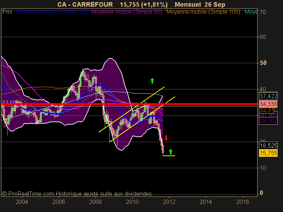Click the 40 value on the price axis

[263, 89]
